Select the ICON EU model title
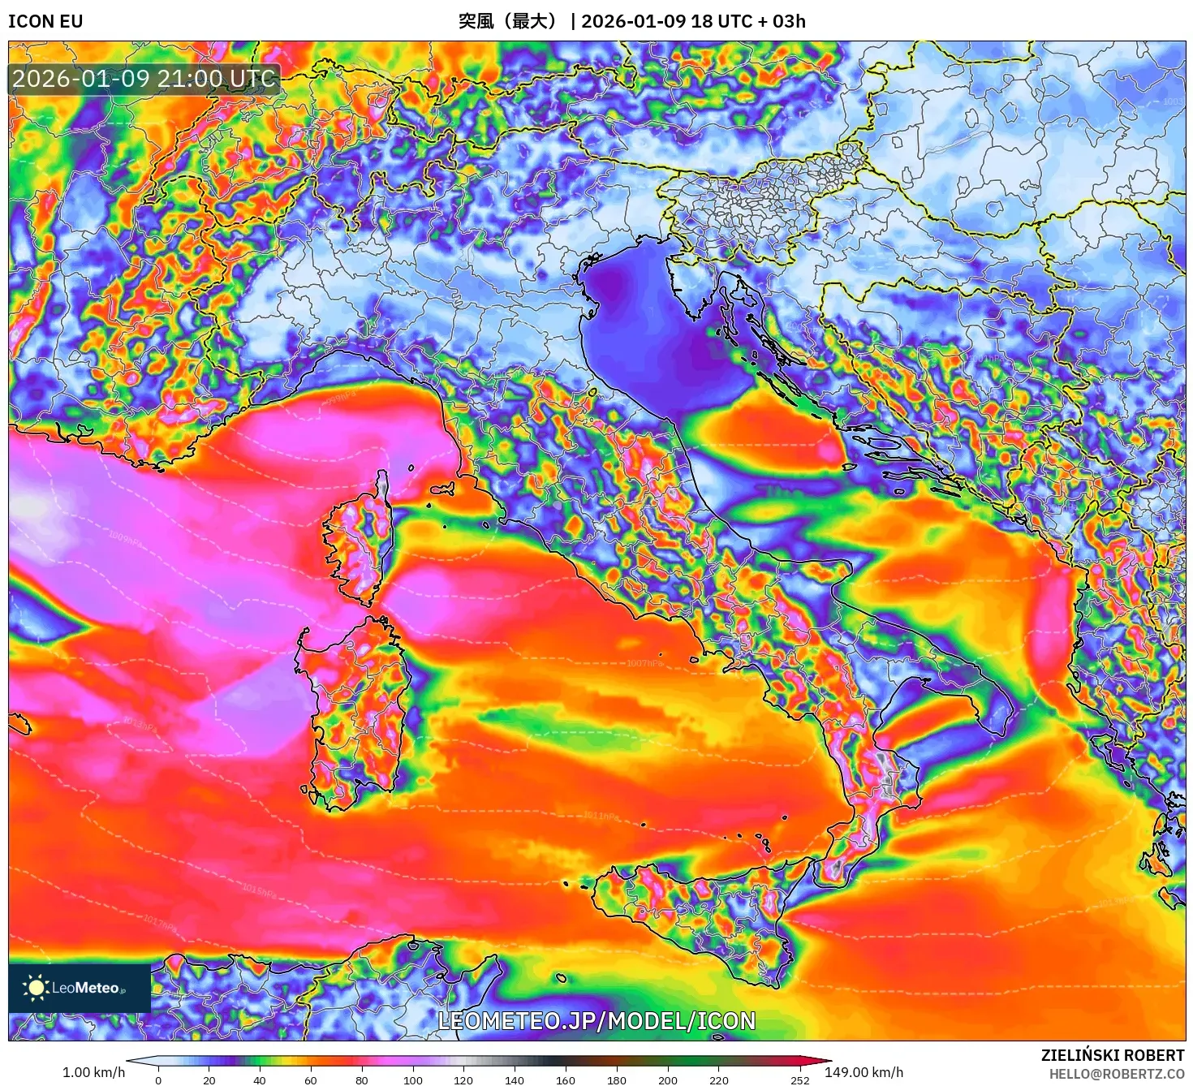This screenshot has height=1086, width=1193. (45, 21)
